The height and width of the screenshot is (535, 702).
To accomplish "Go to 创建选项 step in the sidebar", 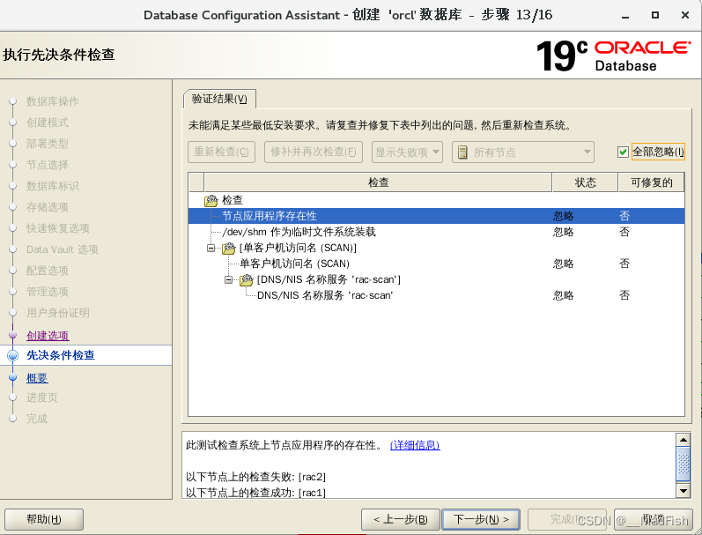I will [48, 335].
